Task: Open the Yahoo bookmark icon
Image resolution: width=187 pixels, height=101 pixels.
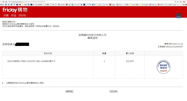Action: click(x=17, y=5)
